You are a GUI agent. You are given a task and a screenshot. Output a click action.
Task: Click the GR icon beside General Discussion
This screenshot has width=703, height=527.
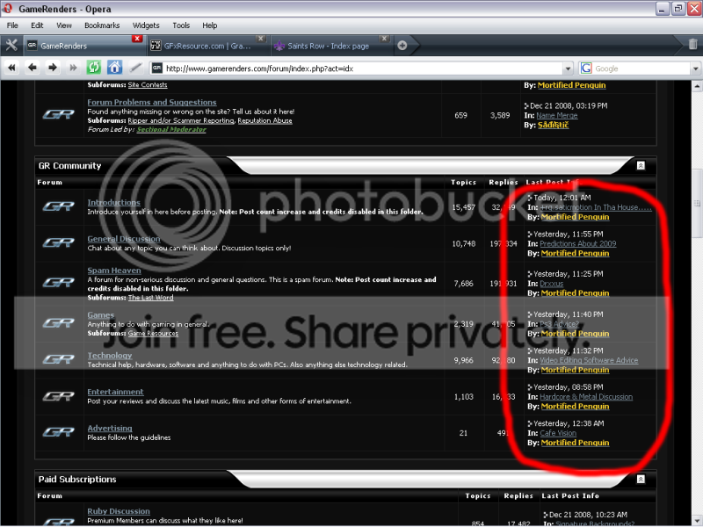(x=59, y=242)
